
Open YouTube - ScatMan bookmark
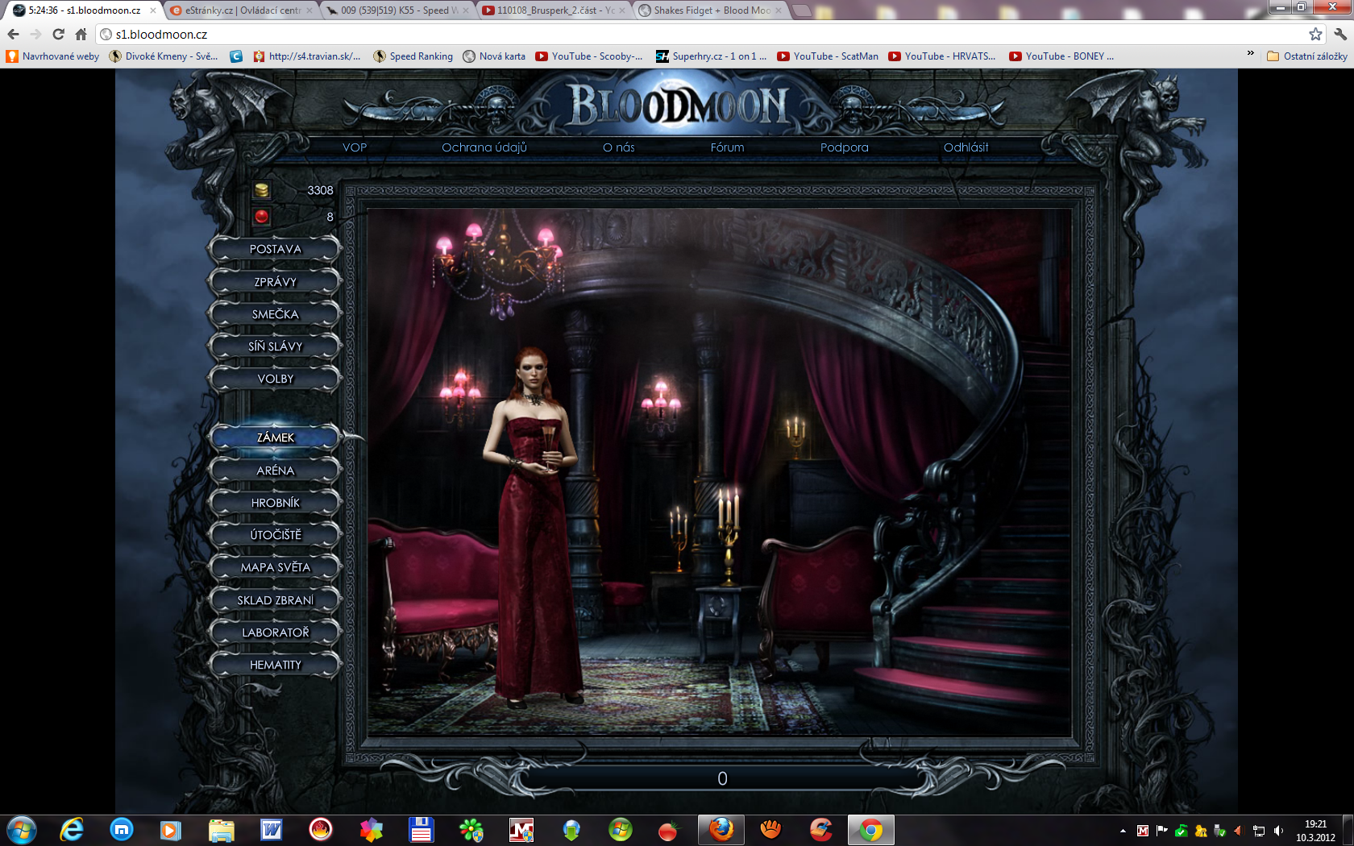tap(828, 56)
